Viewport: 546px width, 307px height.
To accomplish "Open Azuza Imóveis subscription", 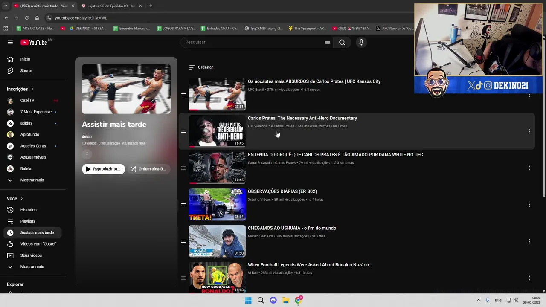I will (34, 157).
